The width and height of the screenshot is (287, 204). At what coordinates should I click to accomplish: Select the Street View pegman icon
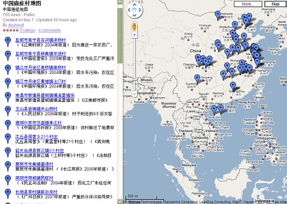[135, 26]
